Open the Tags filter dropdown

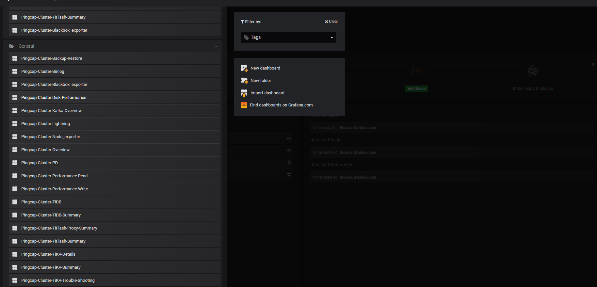click(289, 38)
